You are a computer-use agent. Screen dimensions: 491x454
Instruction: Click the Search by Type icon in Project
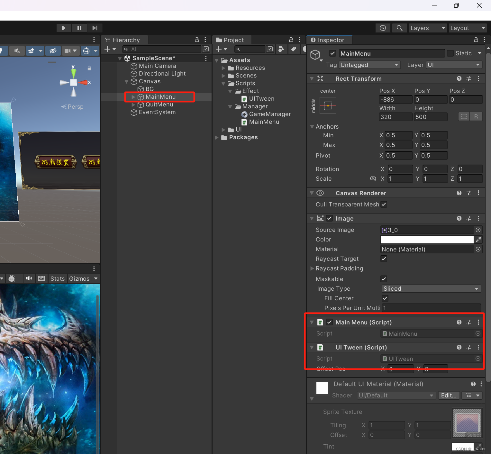coord(281,49)
